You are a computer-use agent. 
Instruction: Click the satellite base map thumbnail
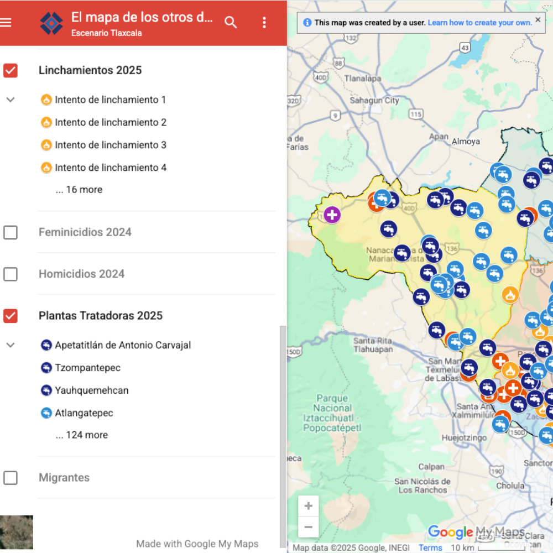pos(17,532)
